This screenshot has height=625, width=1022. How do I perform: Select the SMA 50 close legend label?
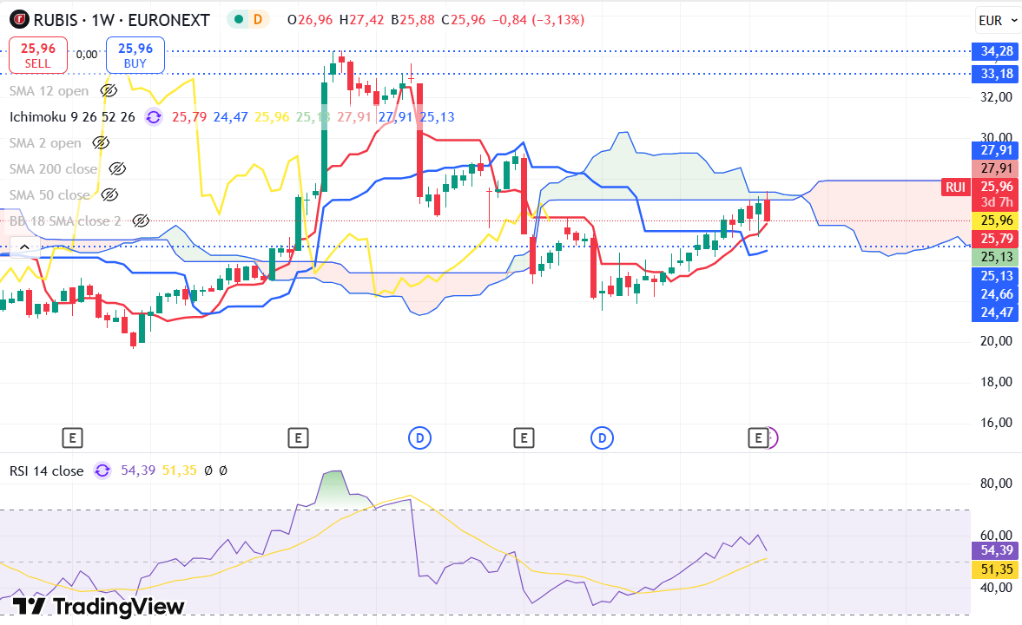pos(49,194)
